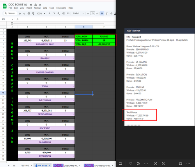
Task: Click the Joel - MD/RW chat header
Action: [160, 31]
